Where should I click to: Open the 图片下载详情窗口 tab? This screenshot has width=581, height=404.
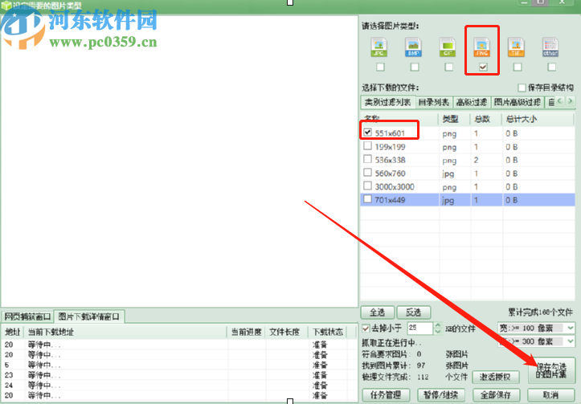tap(89, 317)
